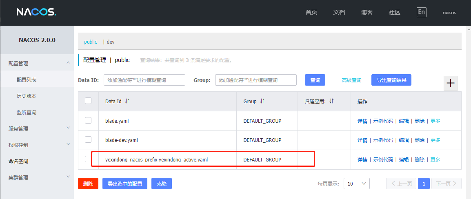Click the 克隆 clone button
Screen dimensions: 471x199
point(162,184)
